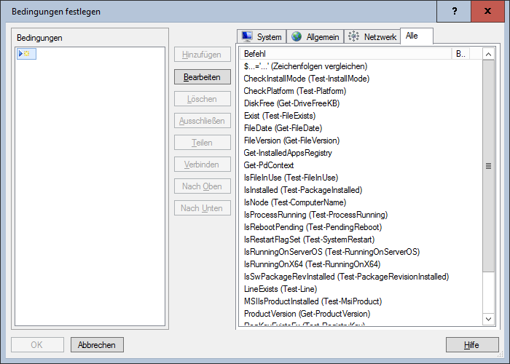Click the B.. column header
The image size is (510, 364).
point(460,54)
